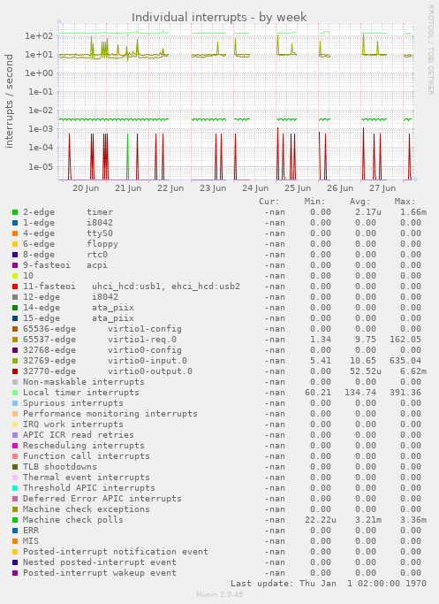Click the swatch beside virtio0-output.0
Screen dimensions: 439x604
tap(15, 371)
